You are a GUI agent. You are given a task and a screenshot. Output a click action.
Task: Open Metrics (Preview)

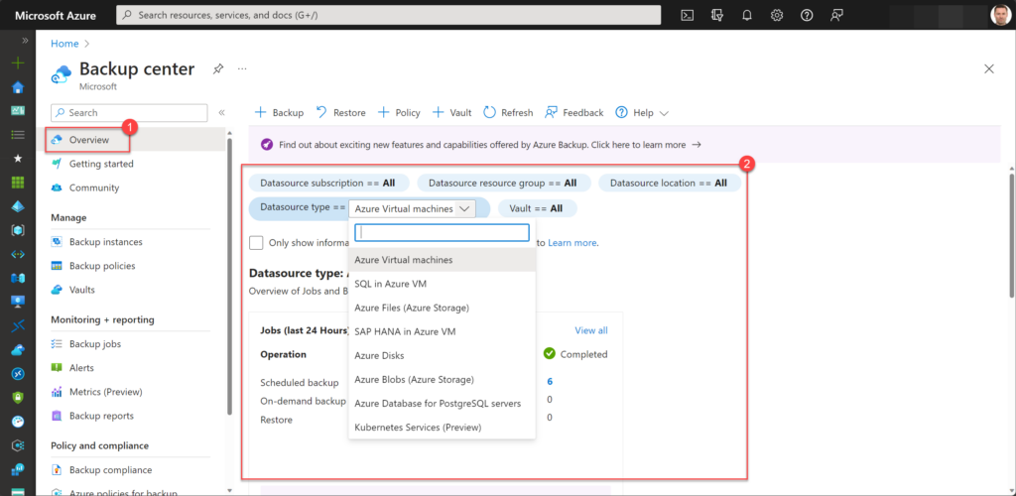(x=105, y=392)
